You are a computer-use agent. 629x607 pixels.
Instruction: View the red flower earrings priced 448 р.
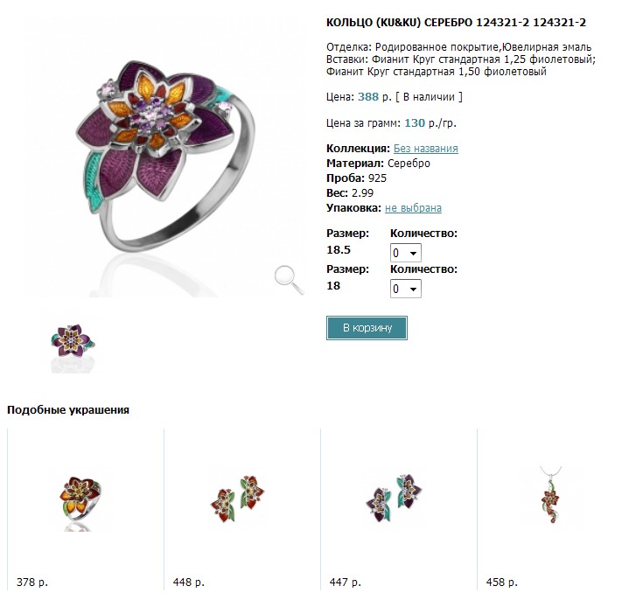[x=237, y=499]
